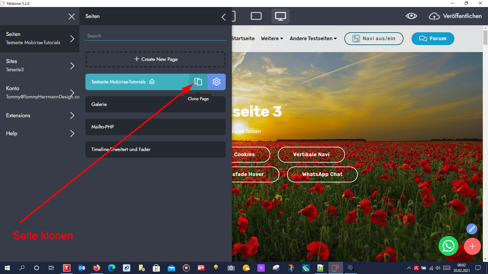This screenshot has height=274, width=488.
Task: Select the Galerie page
Action: tap(155, 104)
